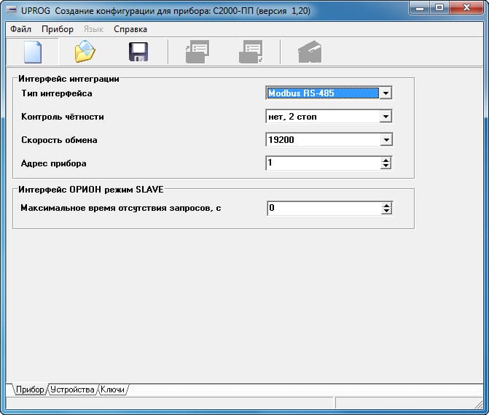The image size is (489, 415).
Task: Create a new configuration with blank page icon
Action: pyautogui.click(x=33, y=52)
